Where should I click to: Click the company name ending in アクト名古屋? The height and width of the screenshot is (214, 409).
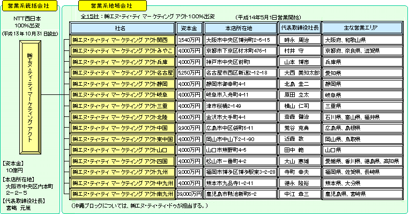pyautogui.click(x=122, y=73)
